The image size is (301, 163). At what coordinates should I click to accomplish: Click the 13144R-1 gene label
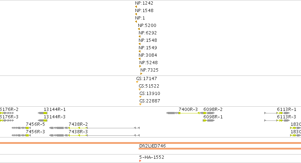55,109
